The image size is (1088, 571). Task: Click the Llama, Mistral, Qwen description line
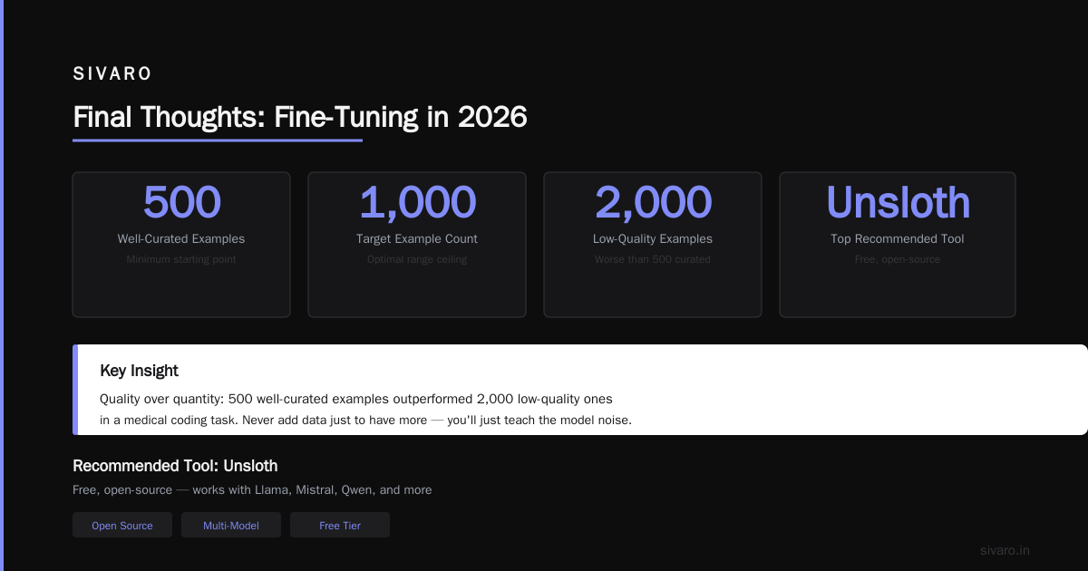252,489
